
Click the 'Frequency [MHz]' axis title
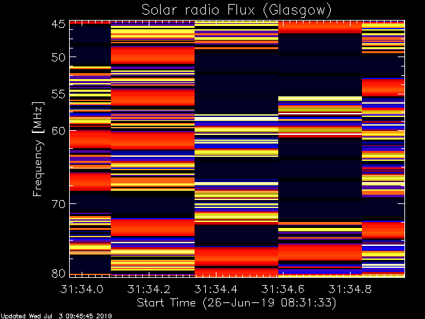tap(38, 149)
